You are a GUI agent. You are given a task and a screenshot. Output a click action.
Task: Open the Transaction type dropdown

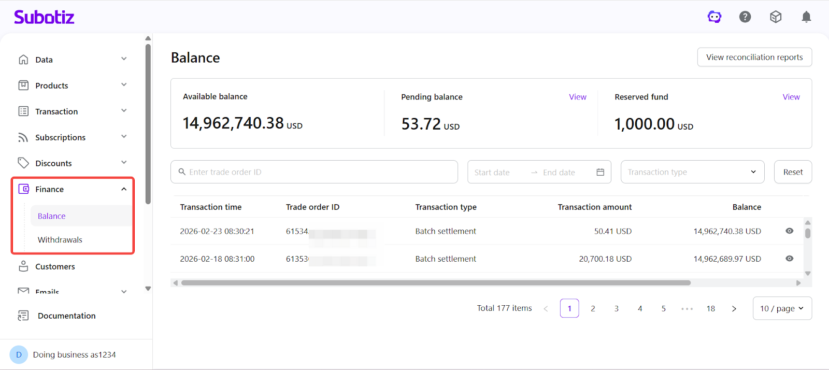692,172
